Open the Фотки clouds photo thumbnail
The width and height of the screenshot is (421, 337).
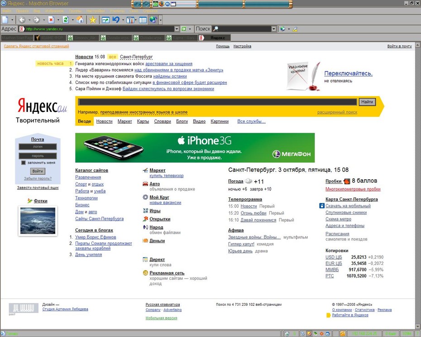[x=38, y=221]
